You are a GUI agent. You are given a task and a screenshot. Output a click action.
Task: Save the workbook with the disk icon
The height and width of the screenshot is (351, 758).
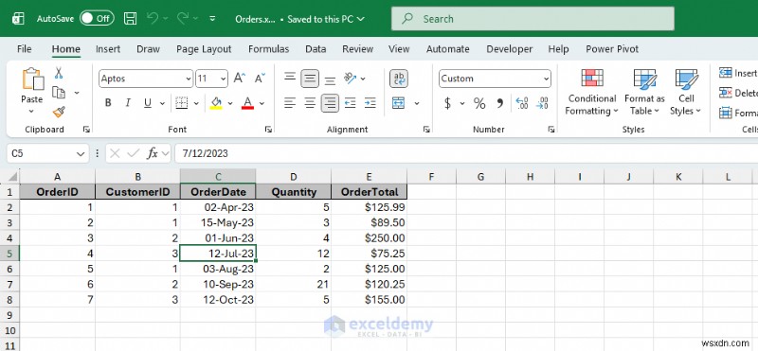point(131,19)
